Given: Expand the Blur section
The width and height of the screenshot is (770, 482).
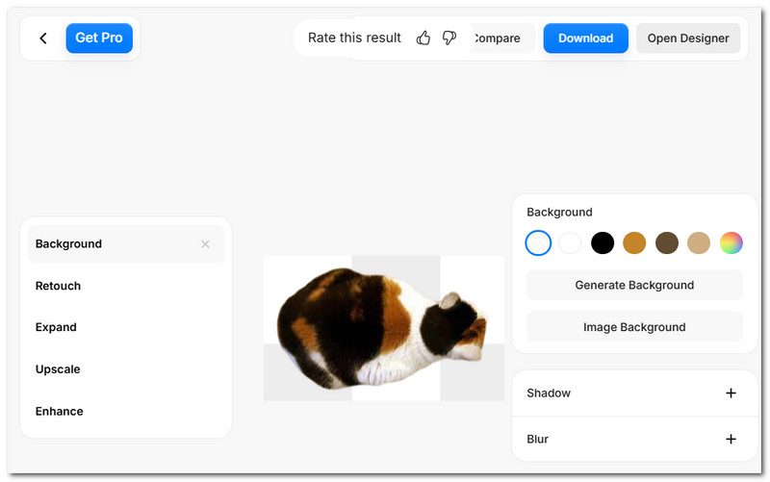Looking at the screenshot, I should point(731,439).
